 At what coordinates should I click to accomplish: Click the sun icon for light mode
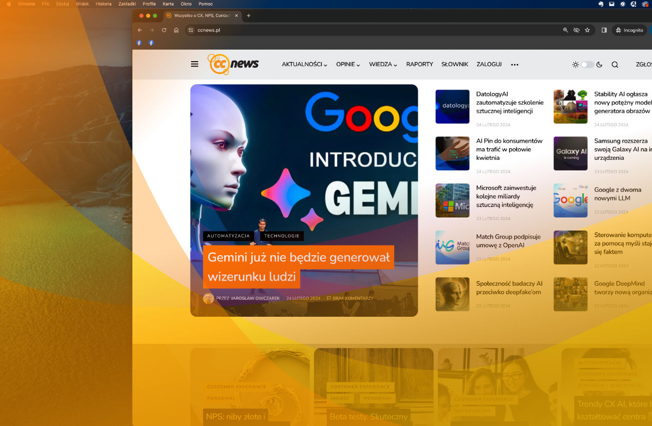coord(575,64)
